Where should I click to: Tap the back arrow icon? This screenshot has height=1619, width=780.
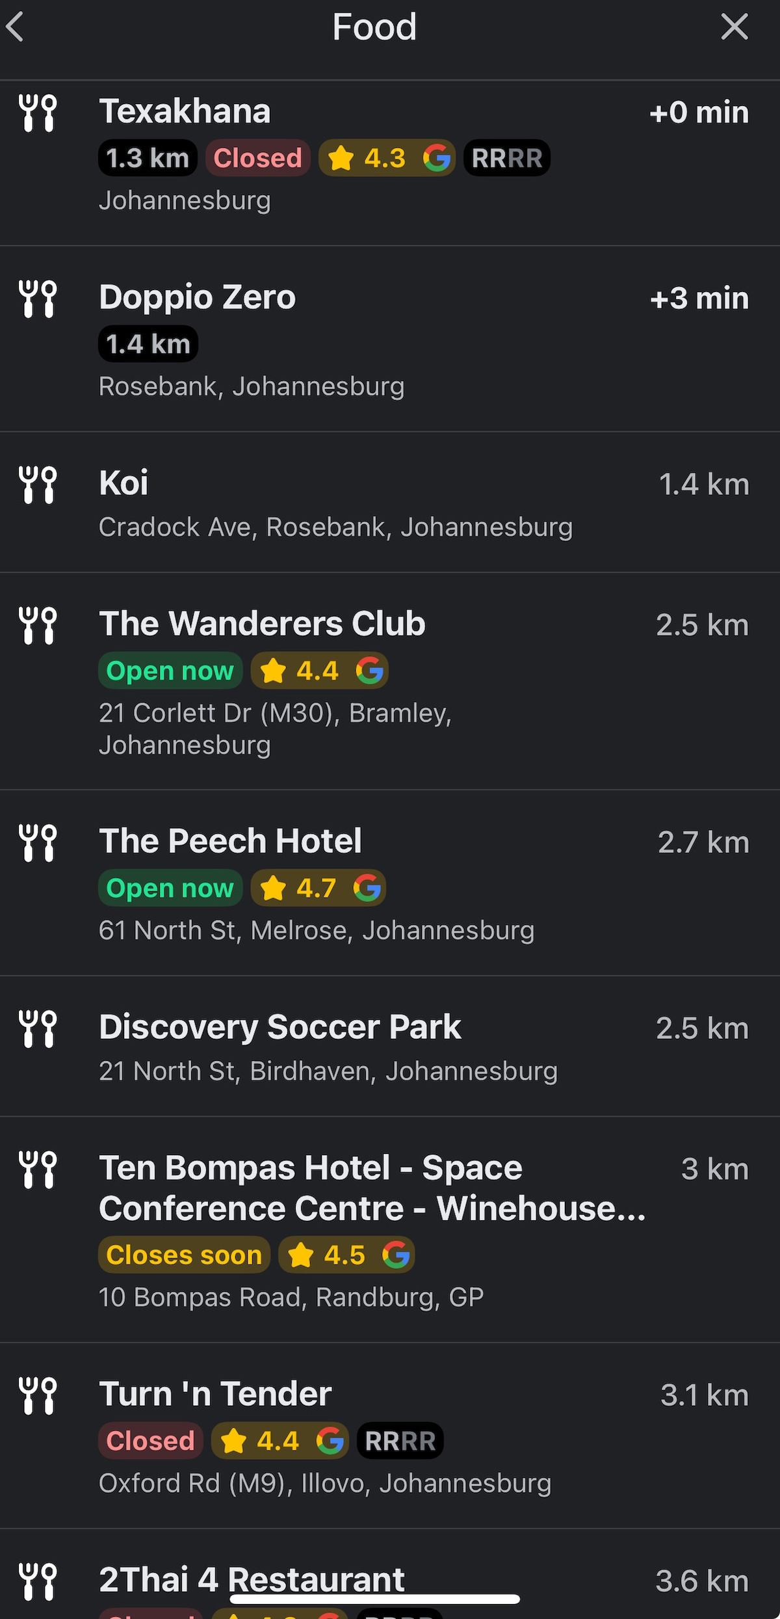pyautogui.click(x=14, y=27)
